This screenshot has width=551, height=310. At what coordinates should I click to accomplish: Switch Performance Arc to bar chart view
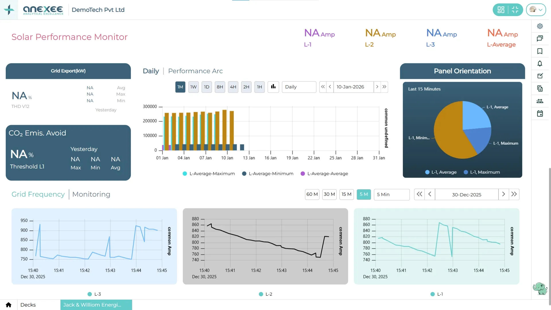coord(273,87)
